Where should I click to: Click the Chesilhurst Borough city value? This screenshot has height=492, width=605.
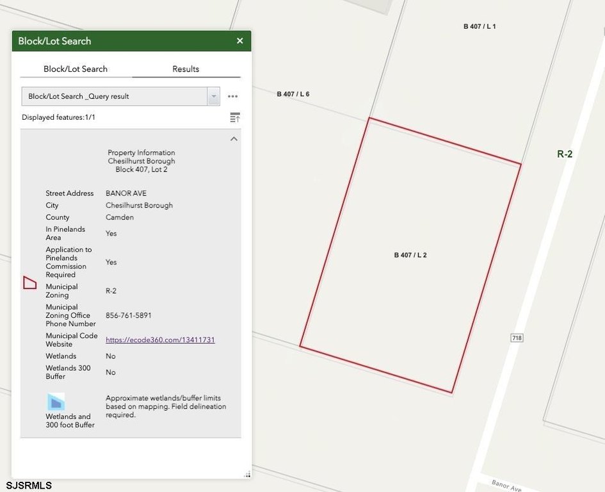tap(140, 205)
